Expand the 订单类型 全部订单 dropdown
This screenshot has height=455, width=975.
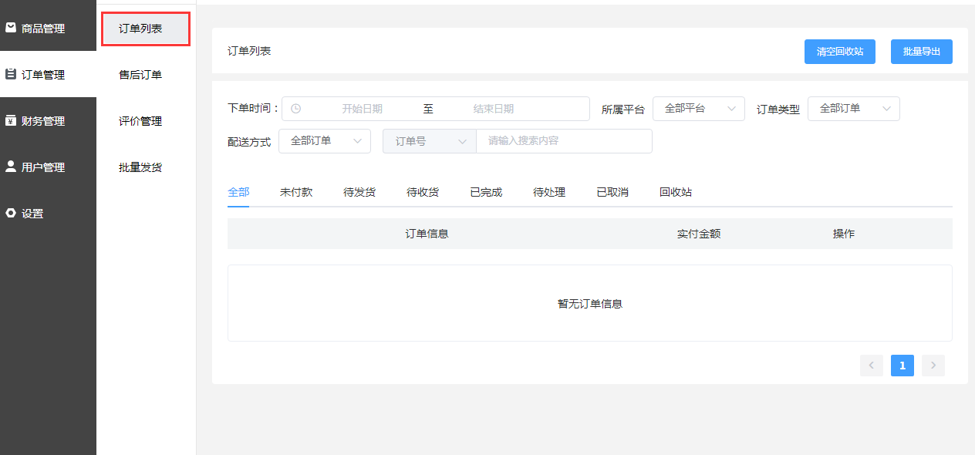coord(853,109)
